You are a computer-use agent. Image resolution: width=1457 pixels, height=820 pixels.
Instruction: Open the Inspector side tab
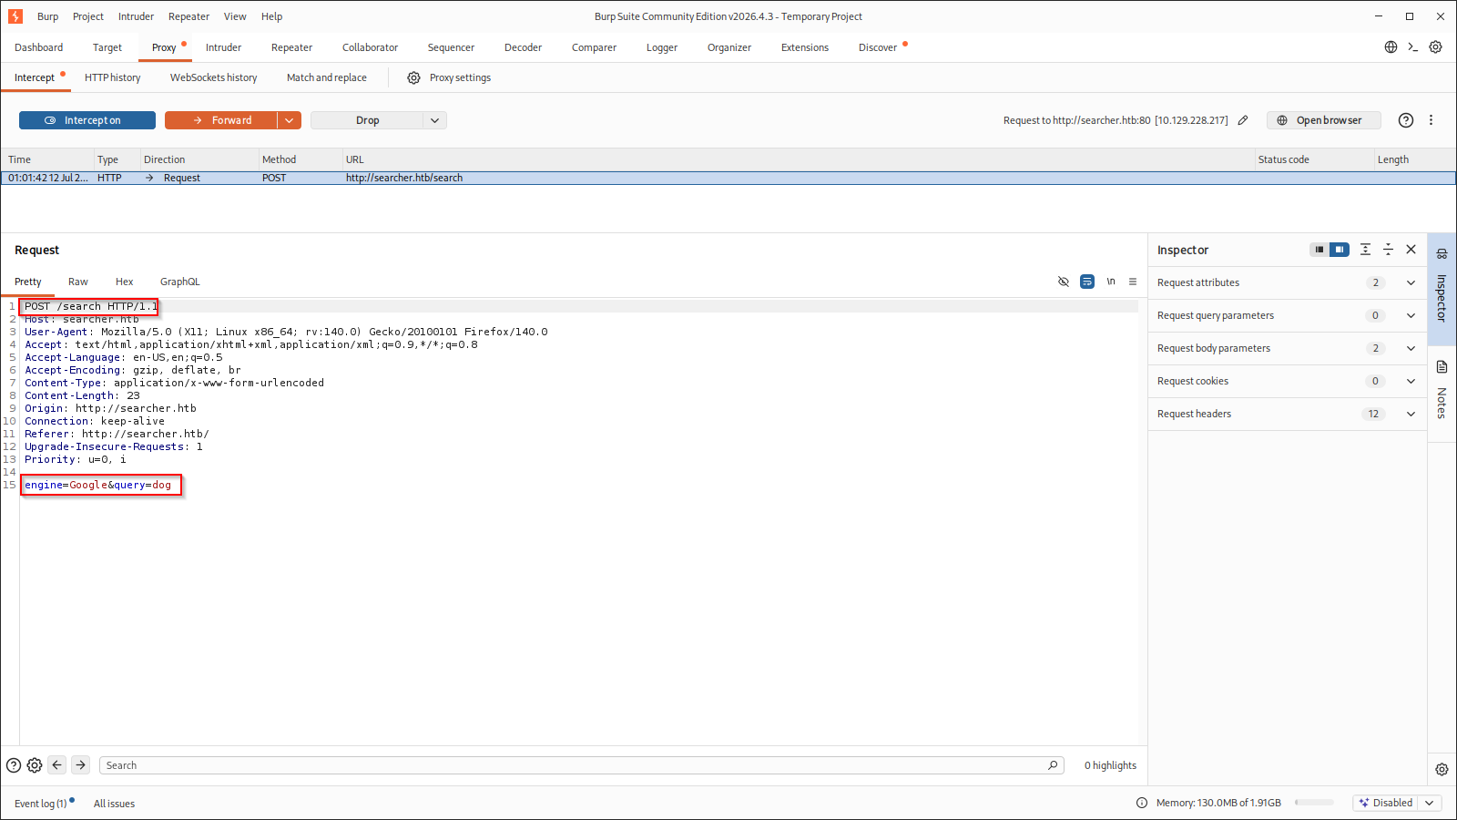(1442, 289)
